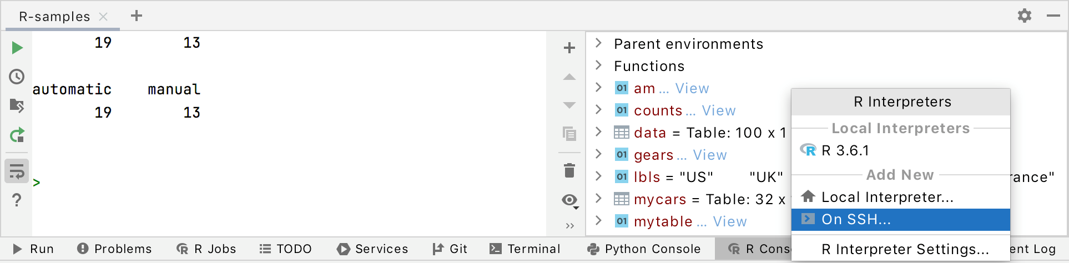Open R Interpreter Settings...
The width and height of the screenshot is (1069, 263).
point(905,250)
